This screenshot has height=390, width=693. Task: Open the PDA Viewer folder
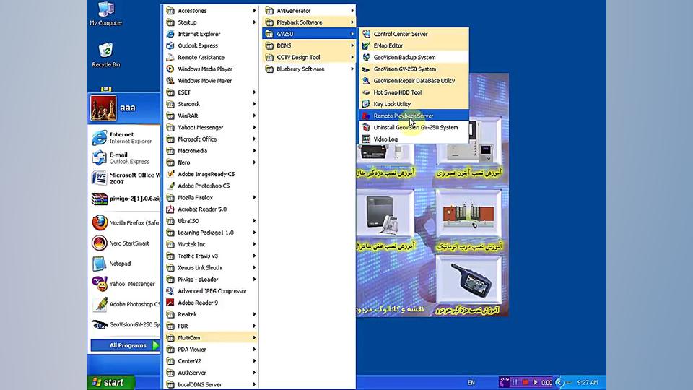pyautogui.click(x=210, y=350)
